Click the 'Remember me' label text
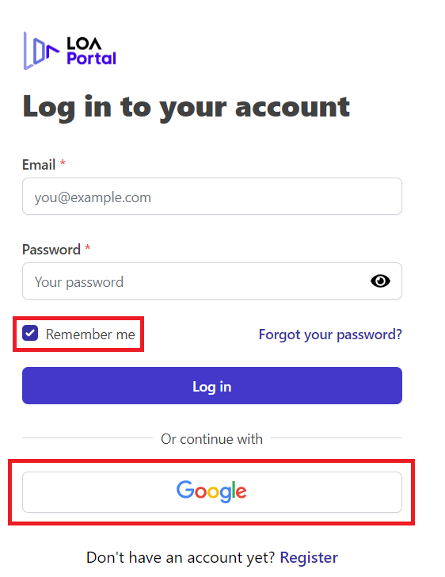Viewport: 445px width, 577px height. point(90,334)
